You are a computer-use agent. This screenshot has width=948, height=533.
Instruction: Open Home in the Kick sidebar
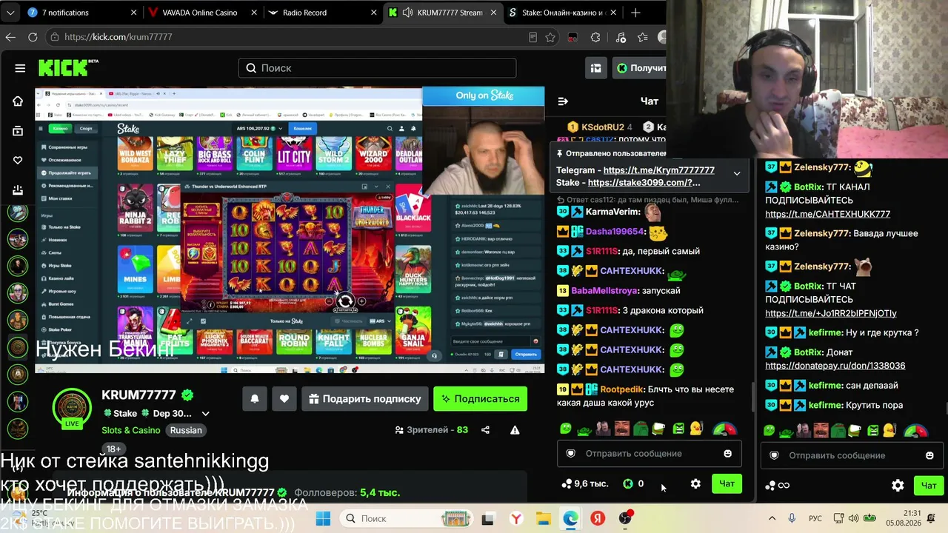(18, 101)
